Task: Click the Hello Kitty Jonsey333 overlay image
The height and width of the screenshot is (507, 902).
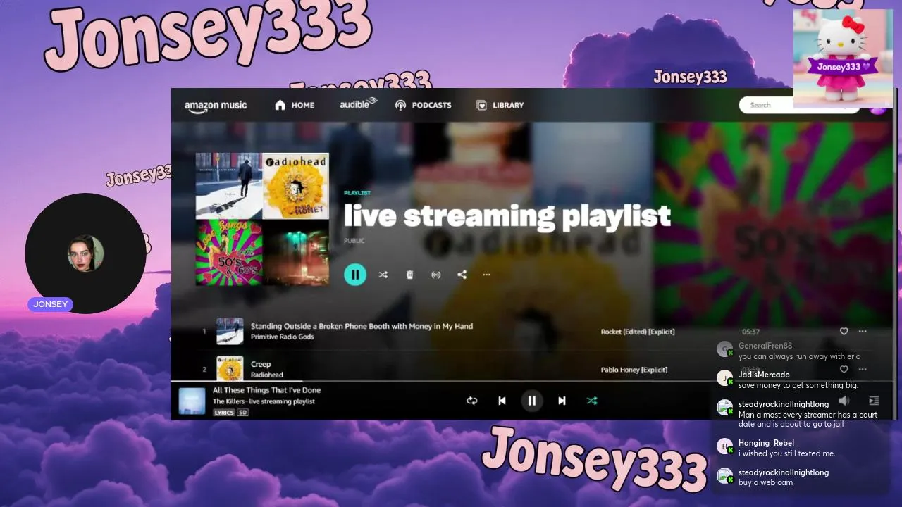Action: click(843, 58)
